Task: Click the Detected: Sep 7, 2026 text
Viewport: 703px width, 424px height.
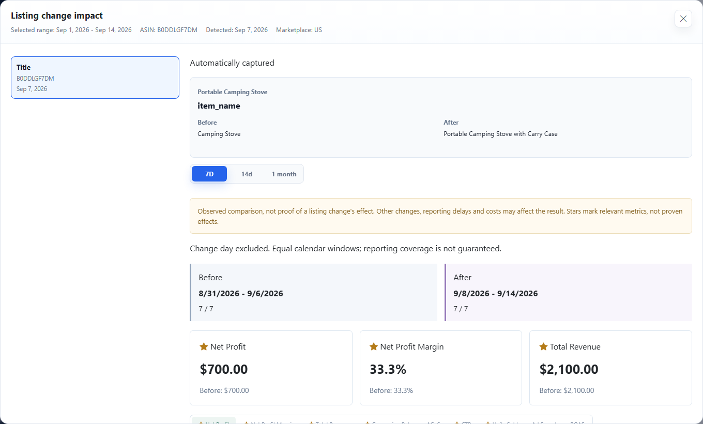Action: click(x=237, y=30)
